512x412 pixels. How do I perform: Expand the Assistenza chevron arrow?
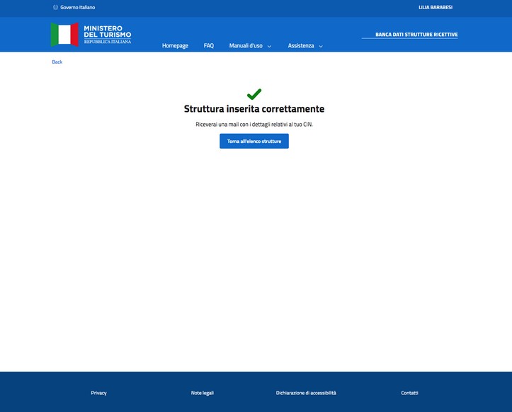pyautogui.click(x=321, y=46)
